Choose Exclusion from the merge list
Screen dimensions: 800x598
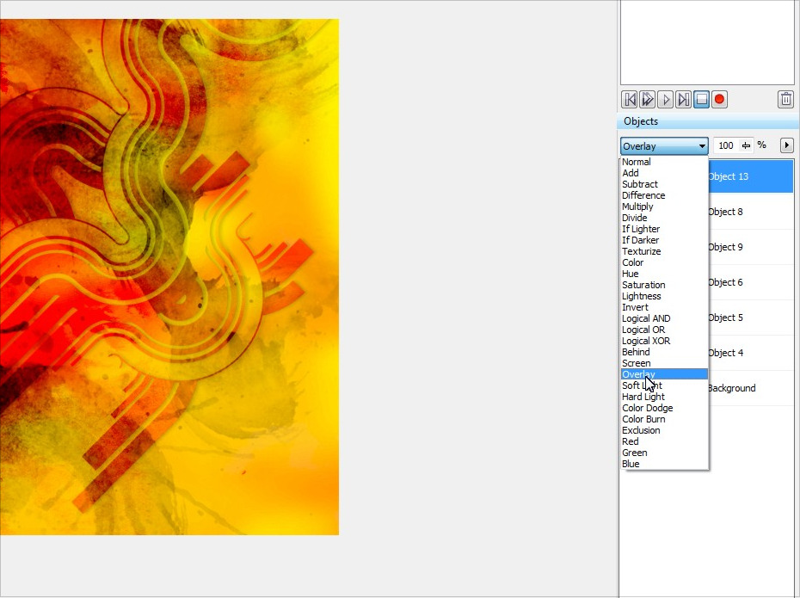tap(641, 430)
